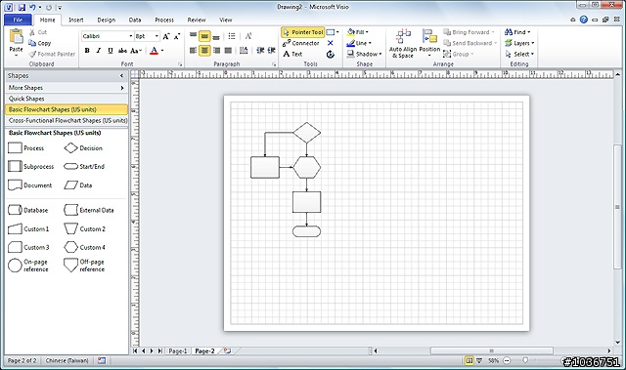626x370 pixels.
Task: Click the Connection Point X tool
Action: [x=331, y=43]
